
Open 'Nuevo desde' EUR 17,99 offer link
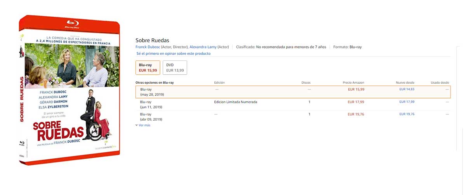pyautogui.click(x=407, y=102)
